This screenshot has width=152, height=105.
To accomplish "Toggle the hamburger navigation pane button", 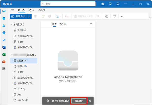I will pos(13,10).
